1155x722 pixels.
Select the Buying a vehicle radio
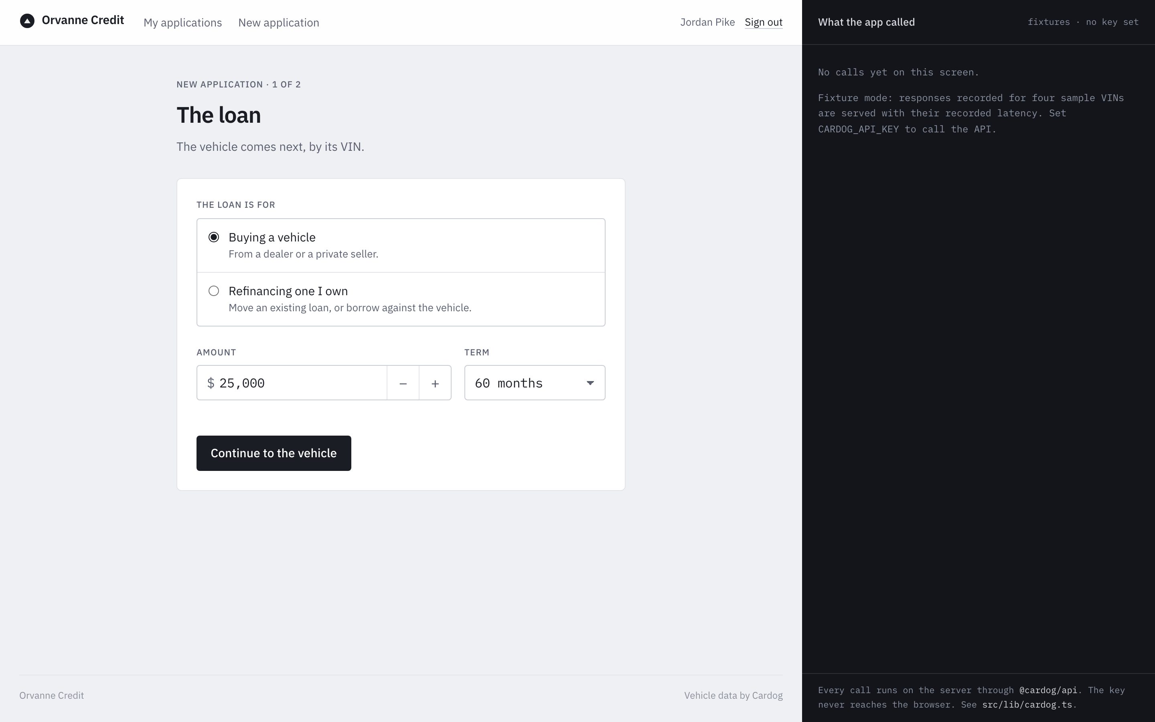click(214, 237)
